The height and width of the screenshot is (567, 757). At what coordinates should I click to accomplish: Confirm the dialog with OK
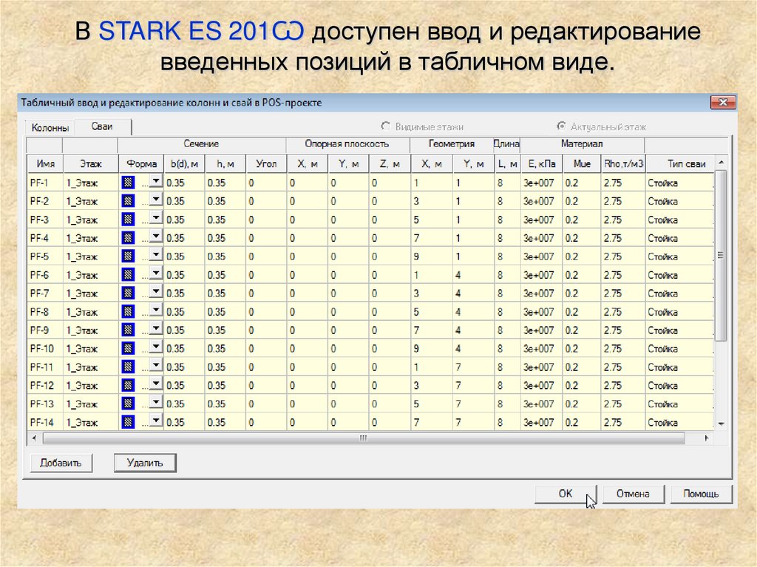pos(566,494)
